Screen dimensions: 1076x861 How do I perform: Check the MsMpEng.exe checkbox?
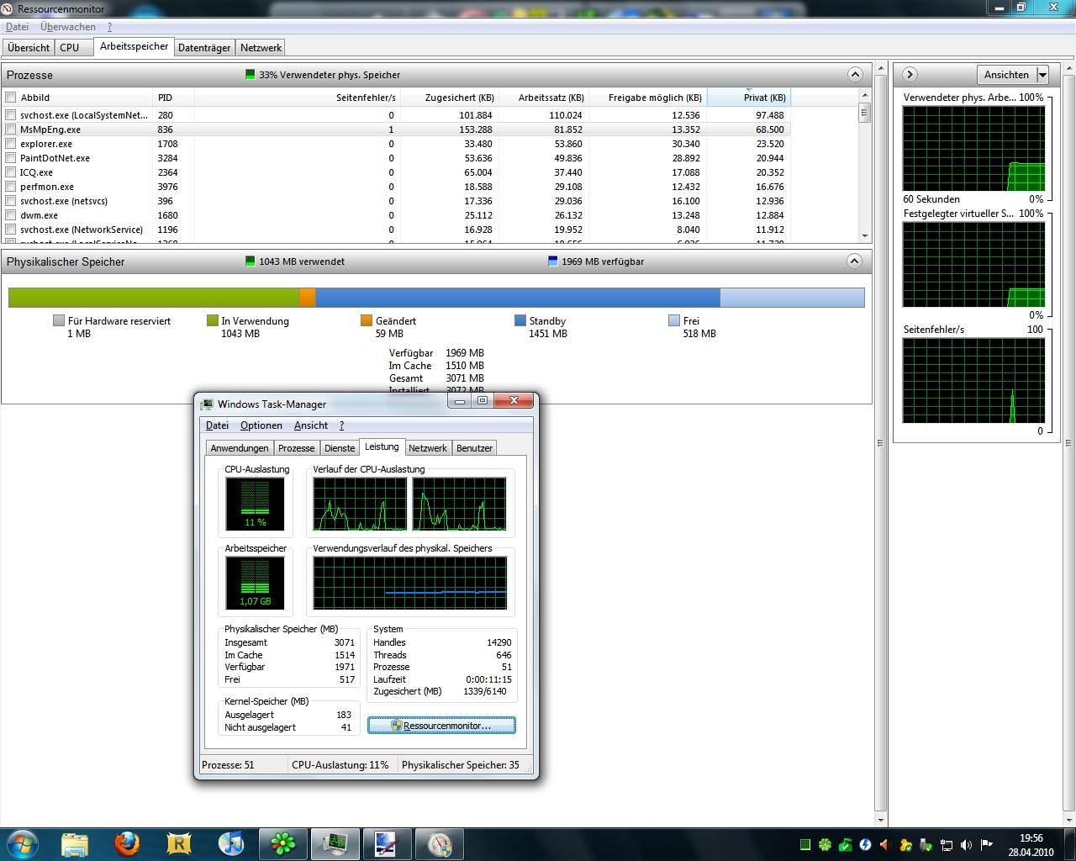point(11,129)
